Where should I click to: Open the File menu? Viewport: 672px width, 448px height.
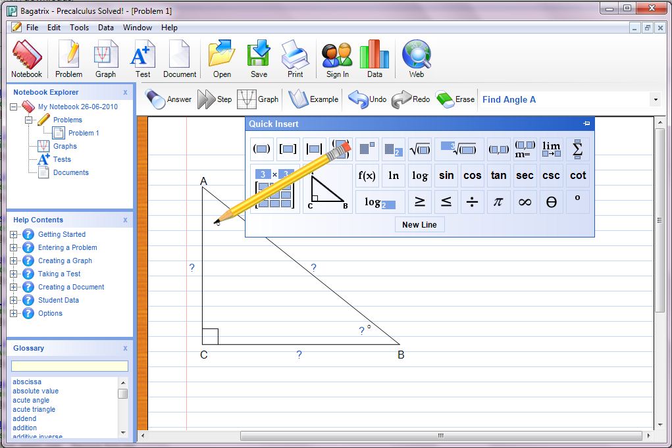point(32,28)
